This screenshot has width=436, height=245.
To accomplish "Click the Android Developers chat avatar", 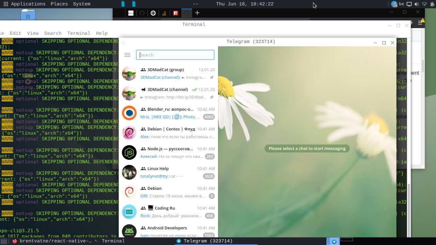I will [129, 231].
